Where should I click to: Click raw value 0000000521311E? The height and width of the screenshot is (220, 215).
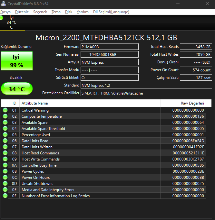pos(188,153)
